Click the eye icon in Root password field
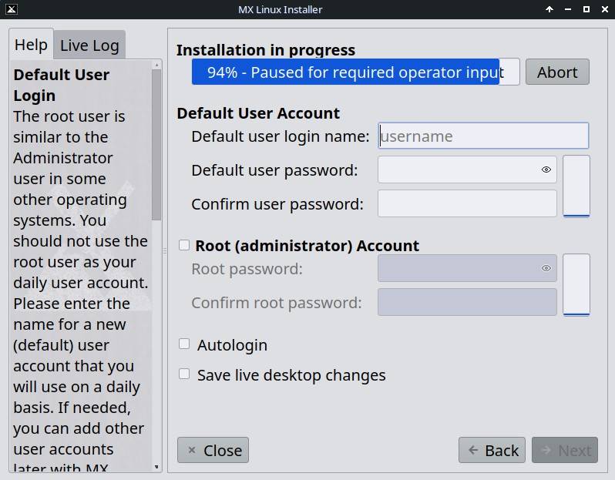This screenshot has width=615, height=480. (x=546, y=268)
